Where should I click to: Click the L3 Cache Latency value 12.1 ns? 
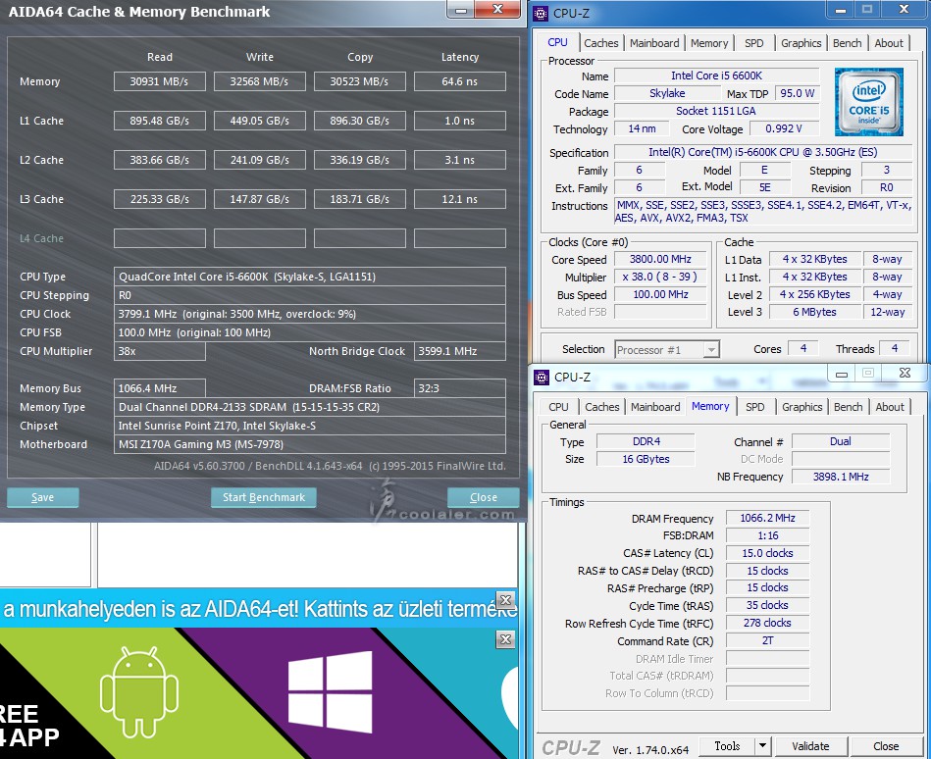pyautogui.click(x=459, y=199)
